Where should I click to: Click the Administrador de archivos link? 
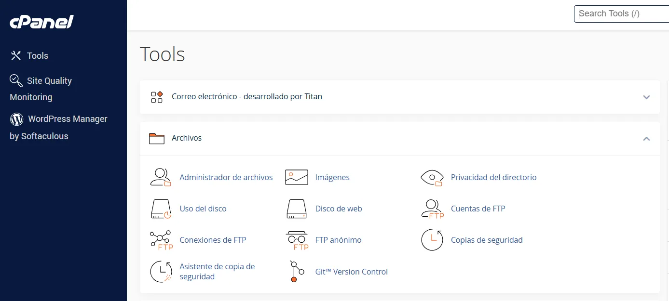click(x=226, y=177)
